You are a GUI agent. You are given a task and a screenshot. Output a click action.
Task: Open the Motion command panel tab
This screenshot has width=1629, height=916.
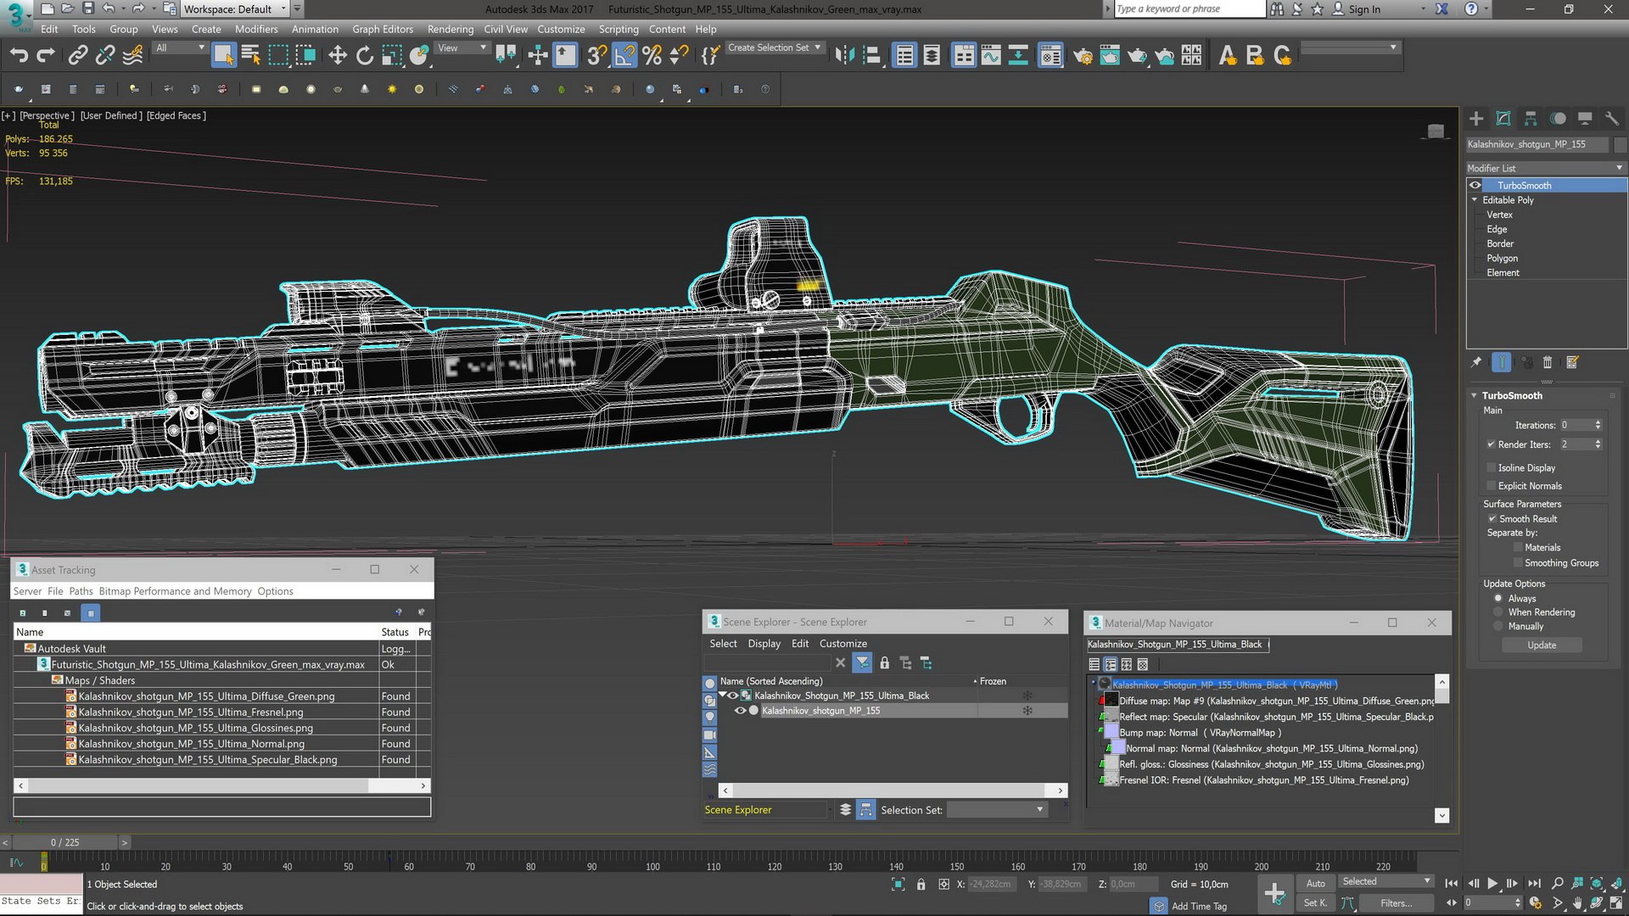1558,119
